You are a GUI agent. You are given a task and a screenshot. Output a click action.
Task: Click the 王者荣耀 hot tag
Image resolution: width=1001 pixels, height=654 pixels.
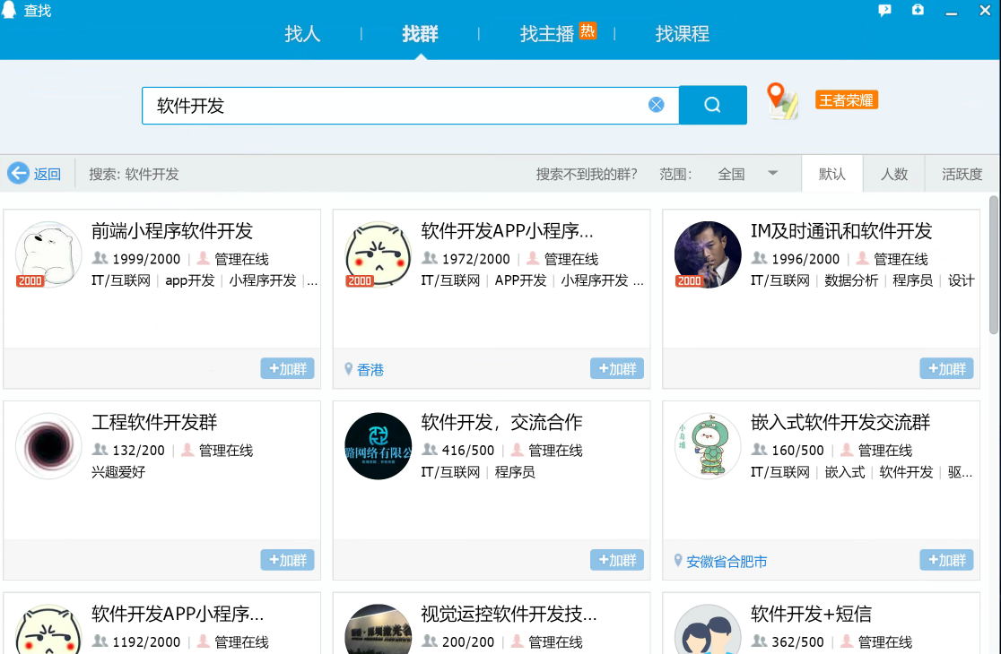tap(846, 100)
